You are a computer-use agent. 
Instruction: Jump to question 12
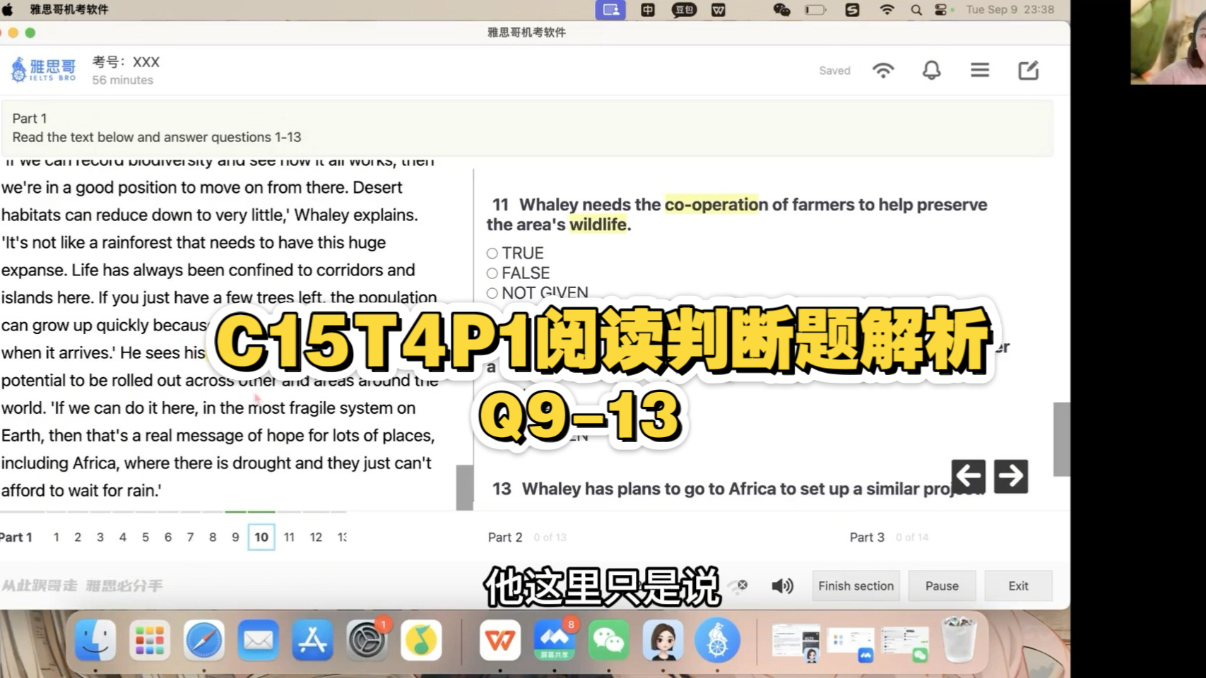click(316, 537)
